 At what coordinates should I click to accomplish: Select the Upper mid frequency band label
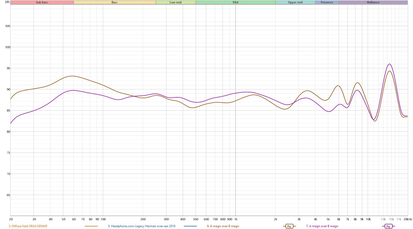coord(295,2)
